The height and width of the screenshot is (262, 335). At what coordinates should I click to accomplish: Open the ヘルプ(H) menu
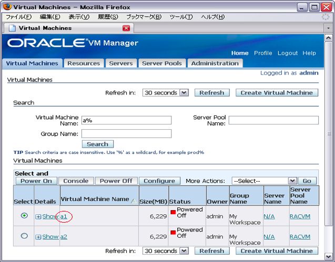coord(213,17)
